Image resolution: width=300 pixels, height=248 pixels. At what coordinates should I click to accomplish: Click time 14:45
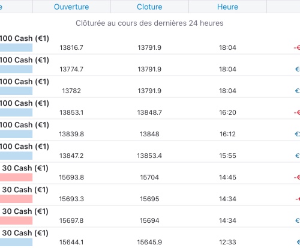pyautogui.click(x=227, y=177)
